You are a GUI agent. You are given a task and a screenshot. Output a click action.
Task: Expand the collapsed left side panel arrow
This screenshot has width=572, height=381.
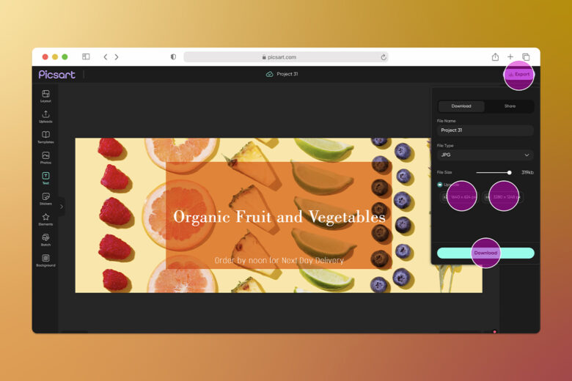tap(62, 207)
